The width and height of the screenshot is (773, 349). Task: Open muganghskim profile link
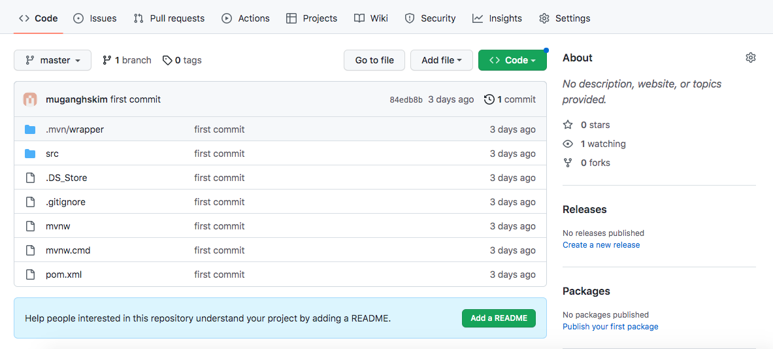[77, 99]
